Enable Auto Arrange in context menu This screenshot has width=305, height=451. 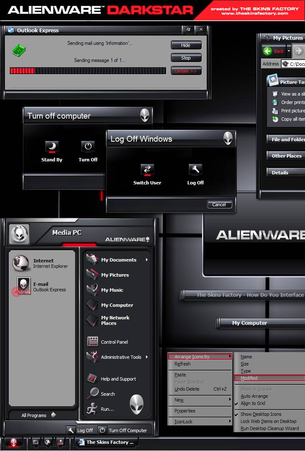(254, 396)
